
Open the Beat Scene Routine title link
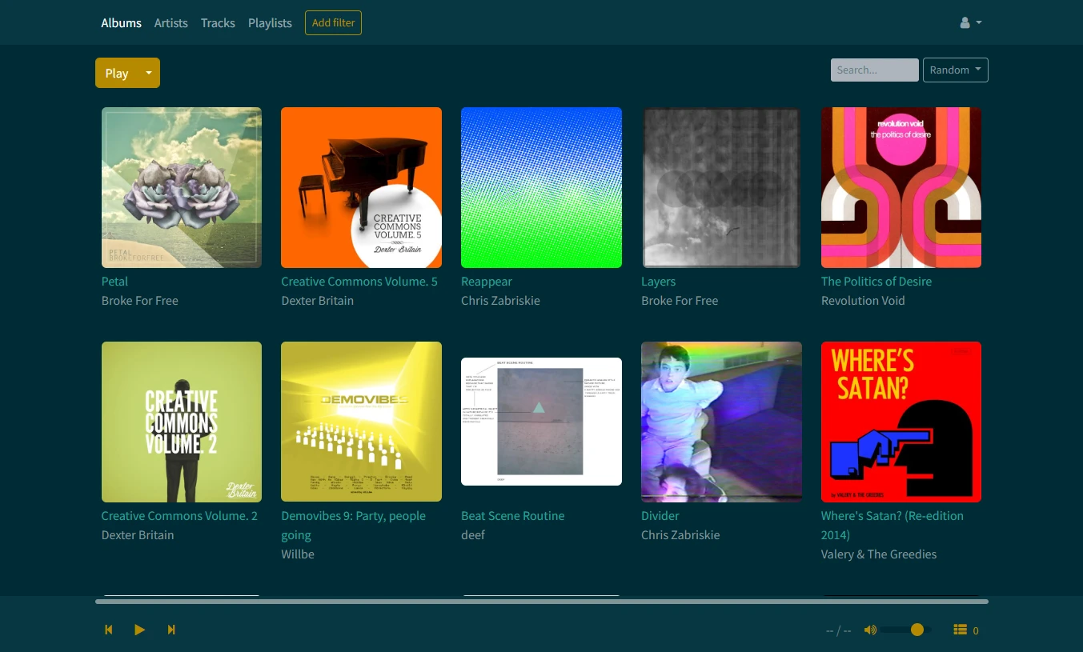[x=513, y=516]
